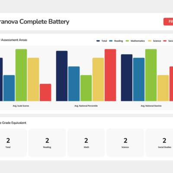Select the yellow Science bar in Avg. National Percentile
Viewport: 173px width, 173px height.
(98, 80)
